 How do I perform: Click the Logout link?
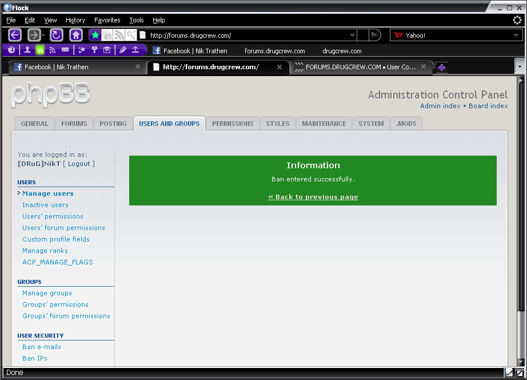click(x=79, y=164)
